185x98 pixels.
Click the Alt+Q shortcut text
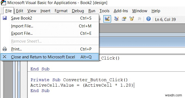(x=86, y=57)
